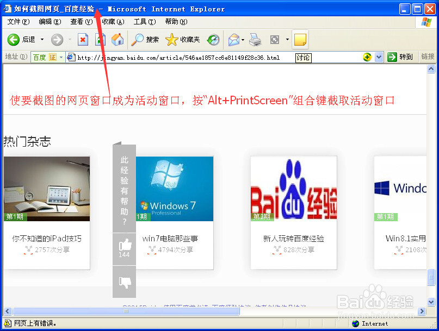
Task: Click the 此经验有帮助？ sidebar label
Action: [125, 191]
